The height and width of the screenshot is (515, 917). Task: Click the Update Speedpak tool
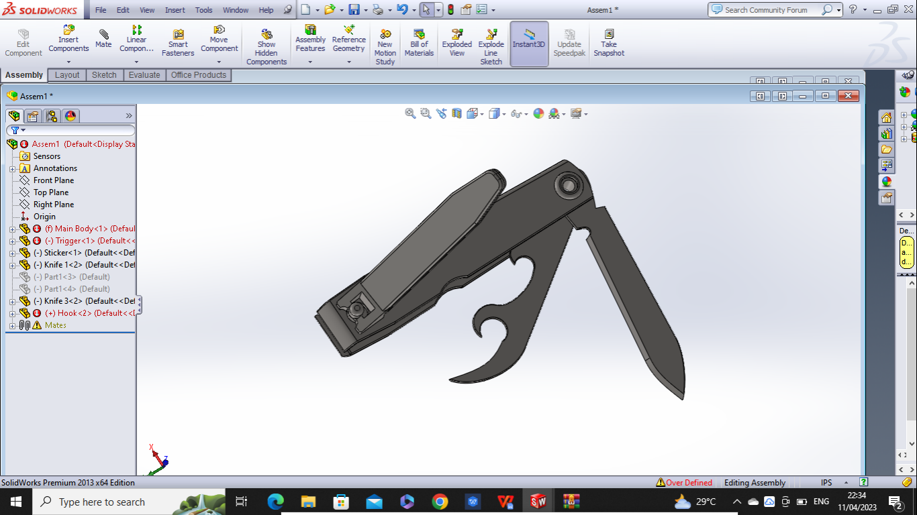(x=569, y=43)
